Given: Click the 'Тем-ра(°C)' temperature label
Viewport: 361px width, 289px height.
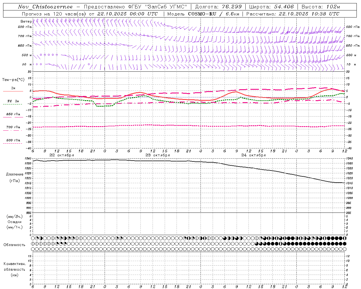Looking at the screenshot, I should [x=13, y=80].
